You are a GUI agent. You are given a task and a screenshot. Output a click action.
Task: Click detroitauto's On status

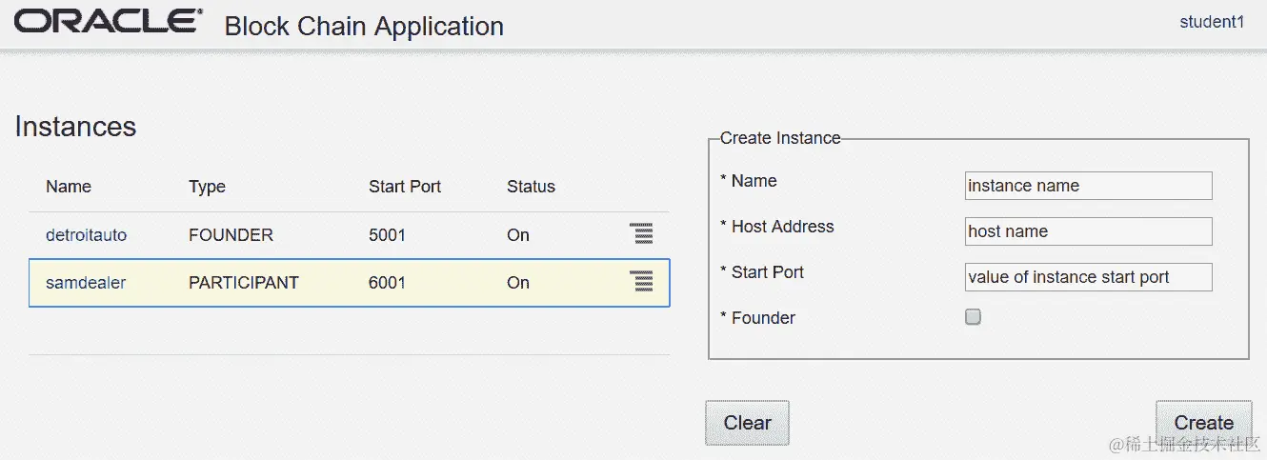[518, 235]
